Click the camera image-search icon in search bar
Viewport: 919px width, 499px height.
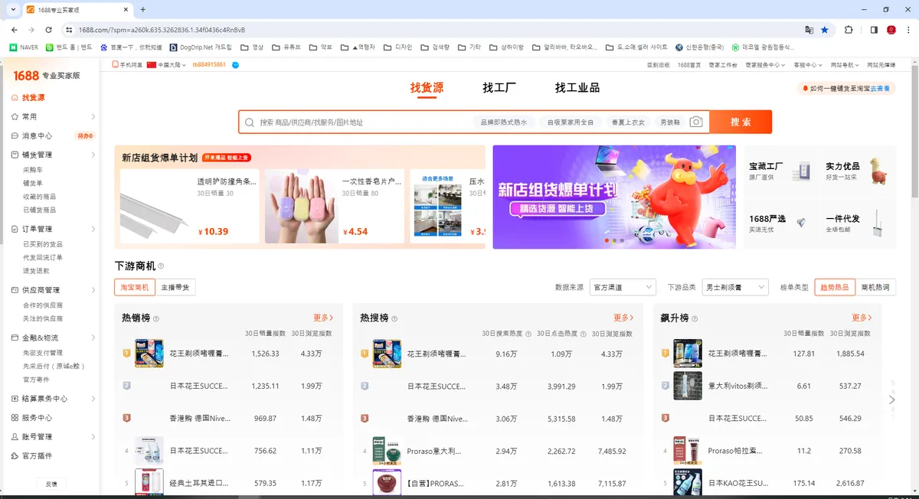695,122
